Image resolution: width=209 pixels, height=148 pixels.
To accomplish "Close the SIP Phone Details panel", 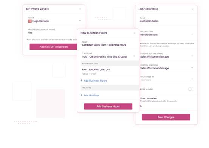I will tap(80, 9).
